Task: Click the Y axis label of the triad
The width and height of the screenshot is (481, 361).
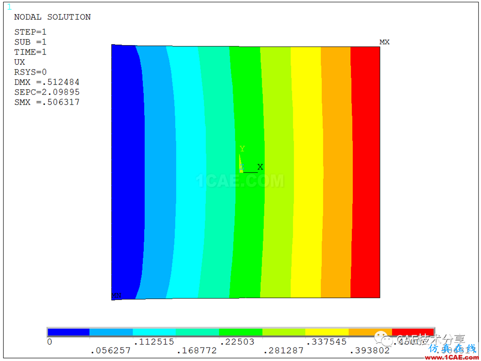Action: coord(242,149)
